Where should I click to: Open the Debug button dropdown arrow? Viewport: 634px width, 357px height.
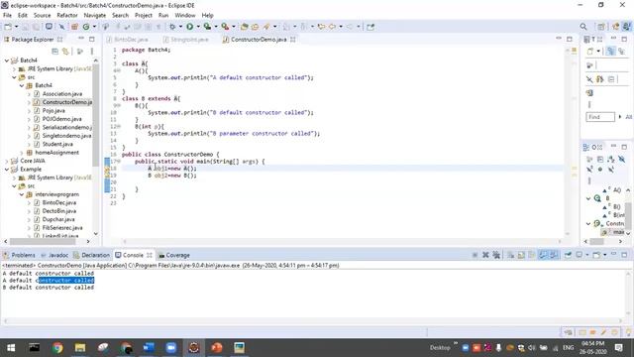(x=180, y=27)
